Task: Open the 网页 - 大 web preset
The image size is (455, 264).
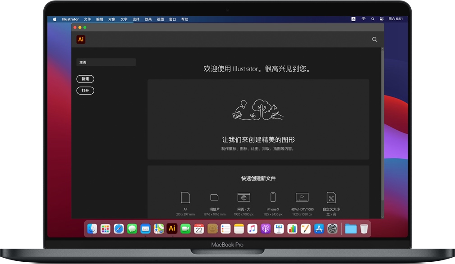Action: click(244, 197)
